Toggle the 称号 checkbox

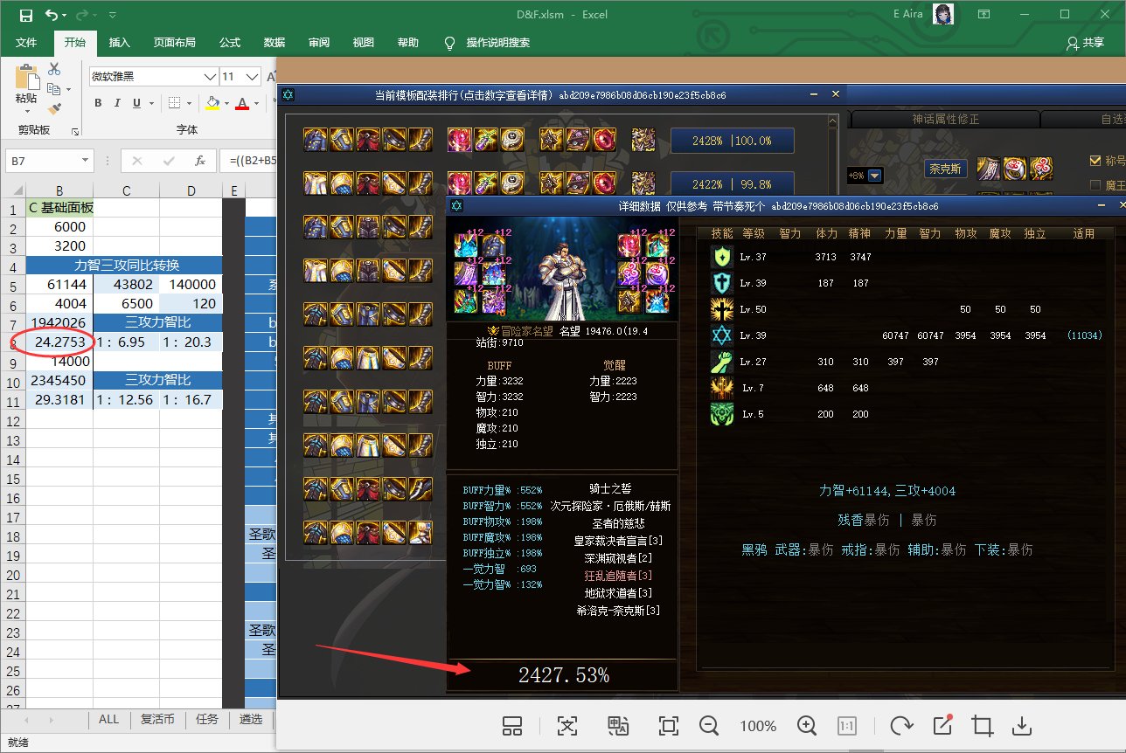(x=1096, y=161)
